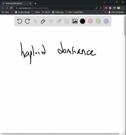This screenshot has height=135, width=126.
Task: Open the Chrome extensions puzzle icon
Action: [110, 8]
